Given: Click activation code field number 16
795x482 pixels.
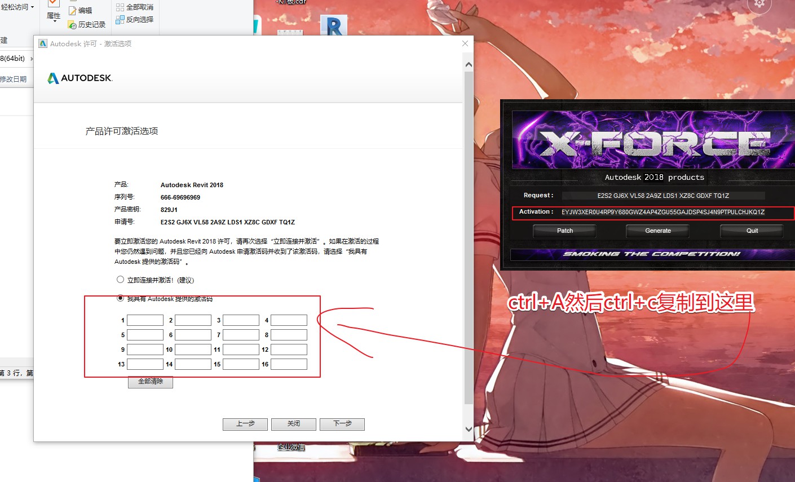Looking at the screenshot, I should coord(289,364).
